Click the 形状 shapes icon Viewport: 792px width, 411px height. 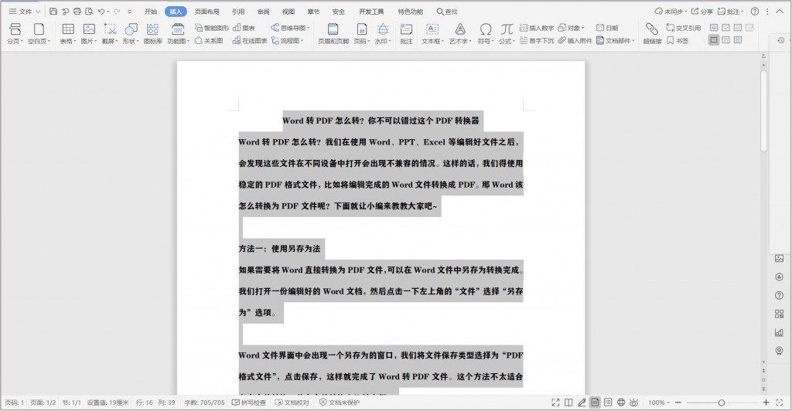131,29
